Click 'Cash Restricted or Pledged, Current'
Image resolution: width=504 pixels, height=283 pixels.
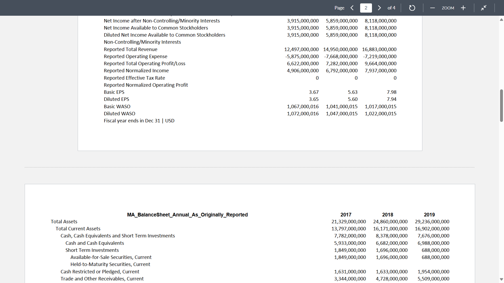tap(100, 271)
